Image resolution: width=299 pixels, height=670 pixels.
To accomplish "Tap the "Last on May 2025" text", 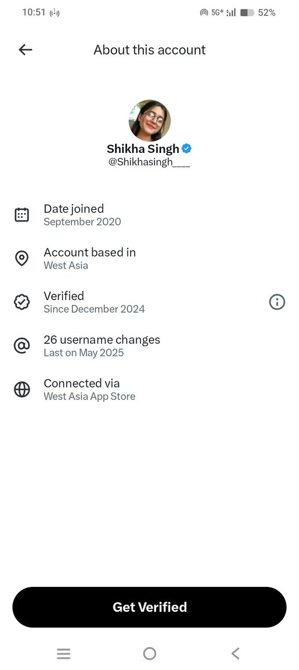I will coord(84,352).
